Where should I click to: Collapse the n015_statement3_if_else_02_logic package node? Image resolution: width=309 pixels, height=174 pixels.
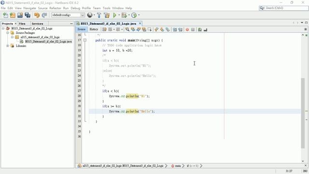coord(12,37)
